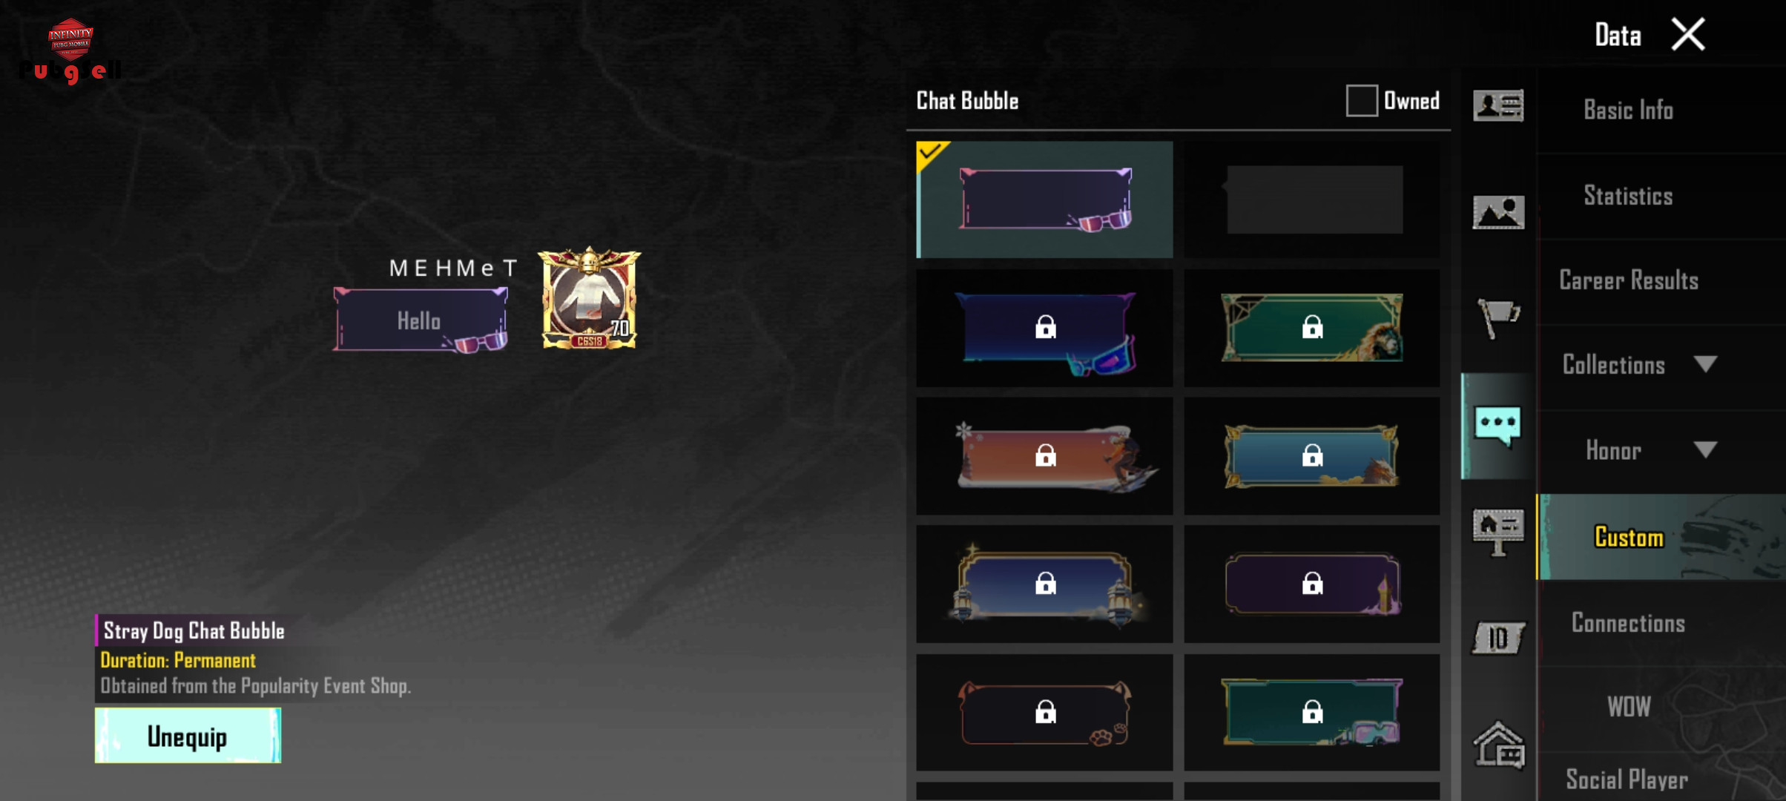The width and height of the screenshot is (1786, 801).
Task: Select the background image icon
Action: (1498, 212)
